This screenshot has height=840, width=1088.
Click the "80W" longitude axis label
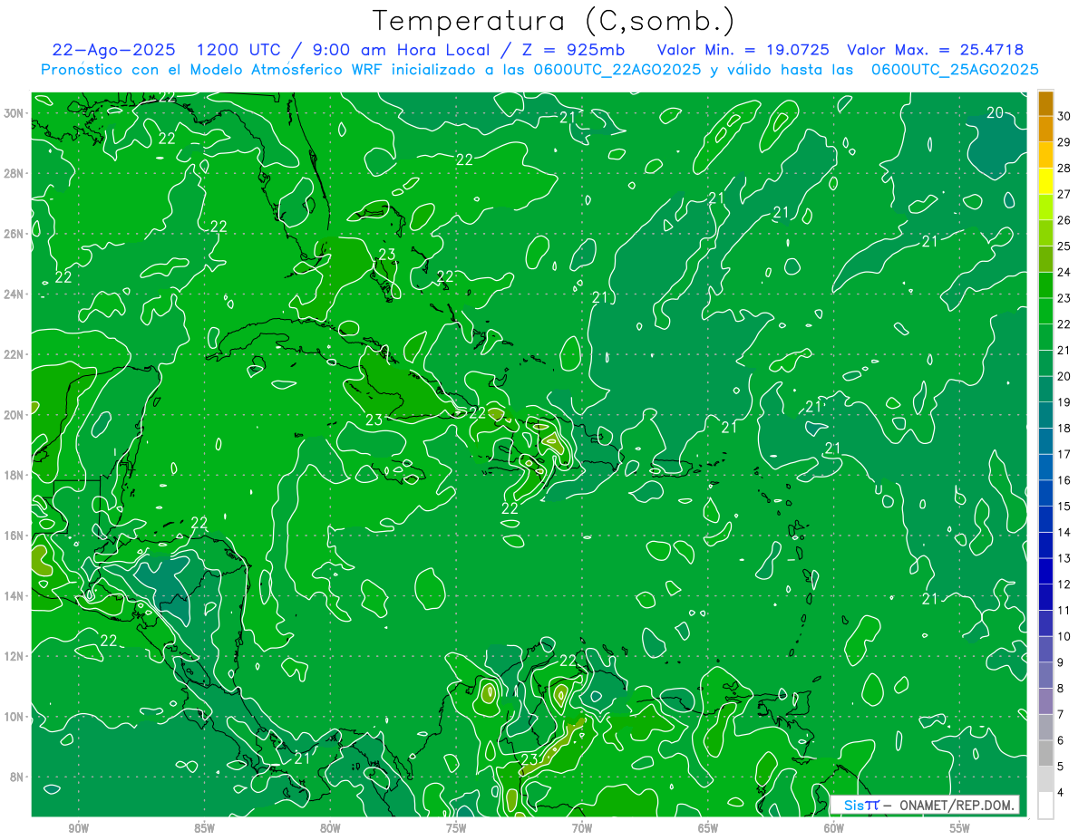tap(330, 828)
